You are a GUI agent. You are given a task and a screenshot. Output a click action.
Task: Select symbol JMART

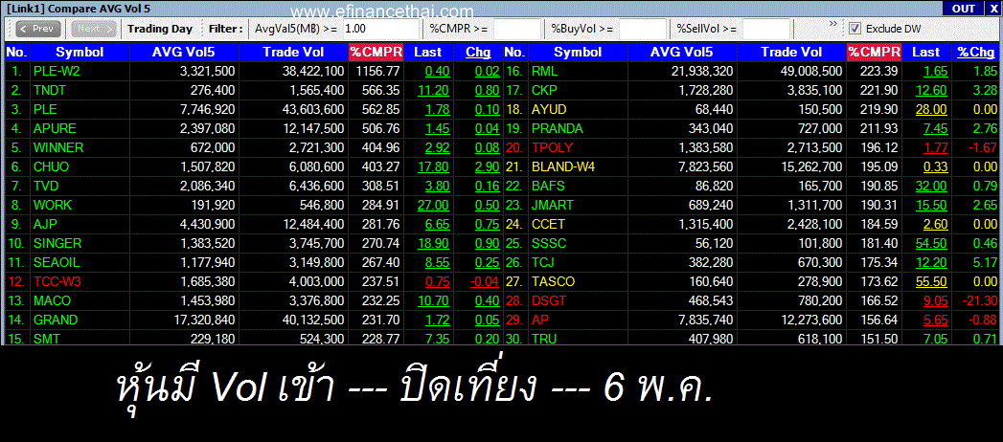pyautogui.click(x=552, y=205)
